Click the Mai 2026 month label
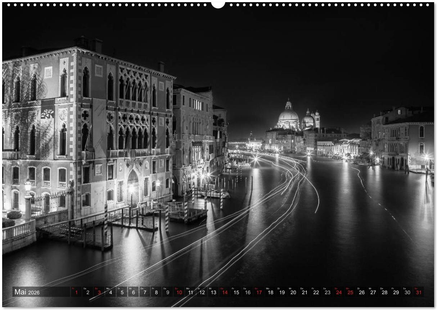 point(27,292)
